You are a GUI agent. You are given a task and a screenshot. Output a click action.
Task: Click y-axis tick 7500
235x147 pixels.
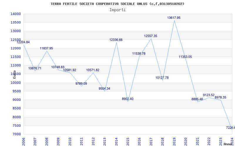coord(16,126)
